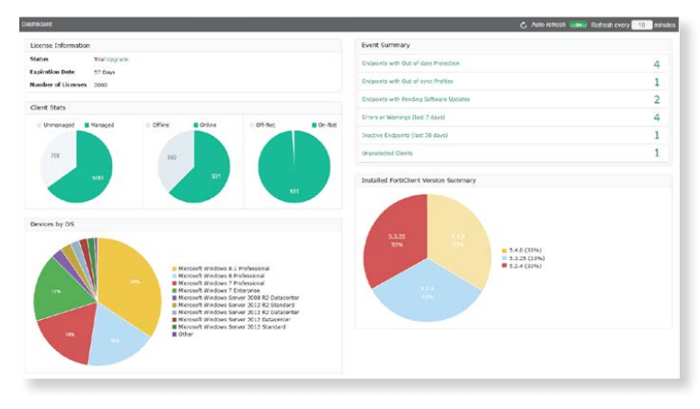This screenshot has width=700, height=409.
Task: Toggle the Managed legend entry
Action: [x=102, y=124]
